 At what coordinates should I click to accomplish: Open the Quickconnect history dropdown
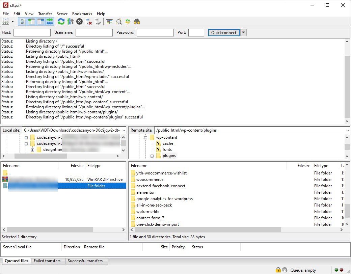243,33
